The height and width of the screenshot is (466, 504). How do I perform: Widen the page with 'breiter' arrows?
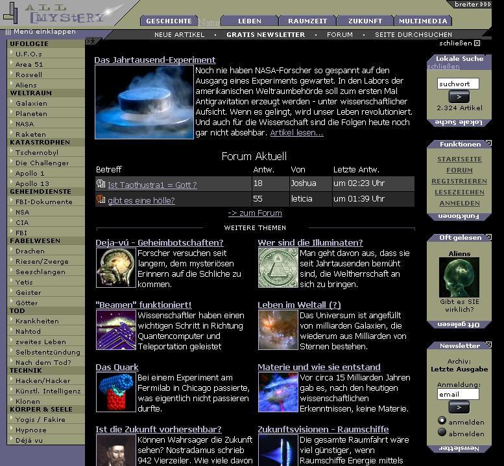point(472,4)
